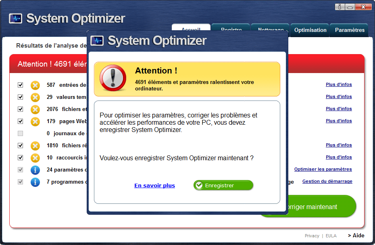Uncheck the 1810 fichiers checkbox
Viewport: 375px width, 245px height.
20,145
